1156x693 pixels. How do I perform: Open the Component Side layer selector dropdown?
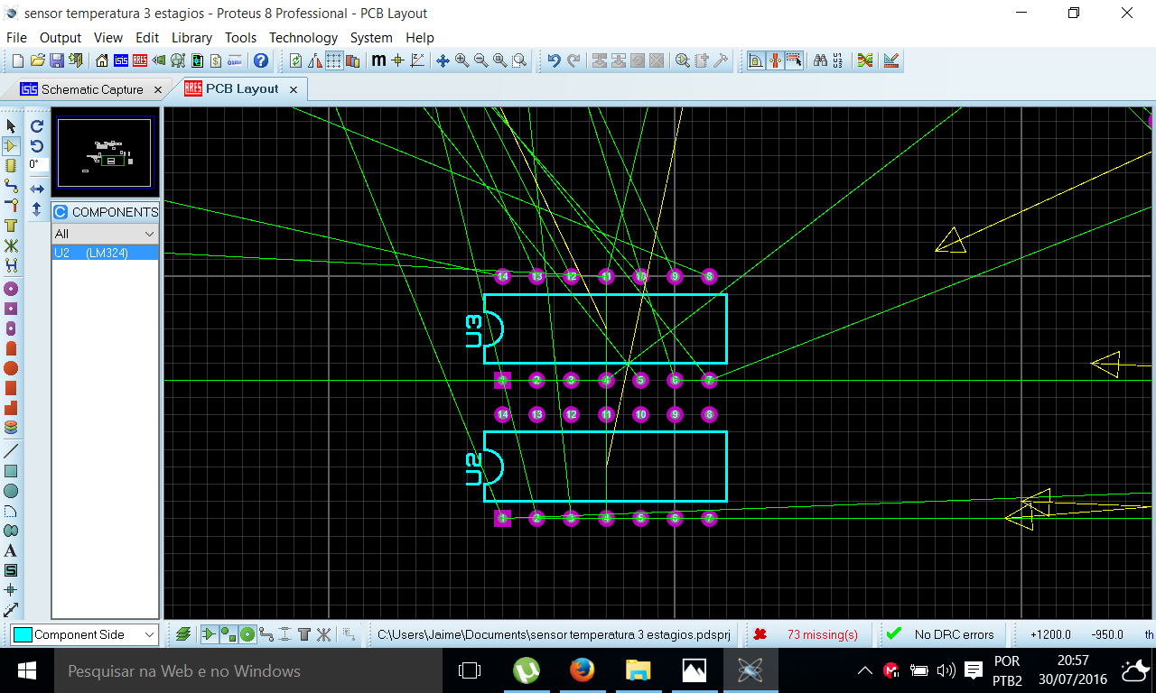coord(149,634)
